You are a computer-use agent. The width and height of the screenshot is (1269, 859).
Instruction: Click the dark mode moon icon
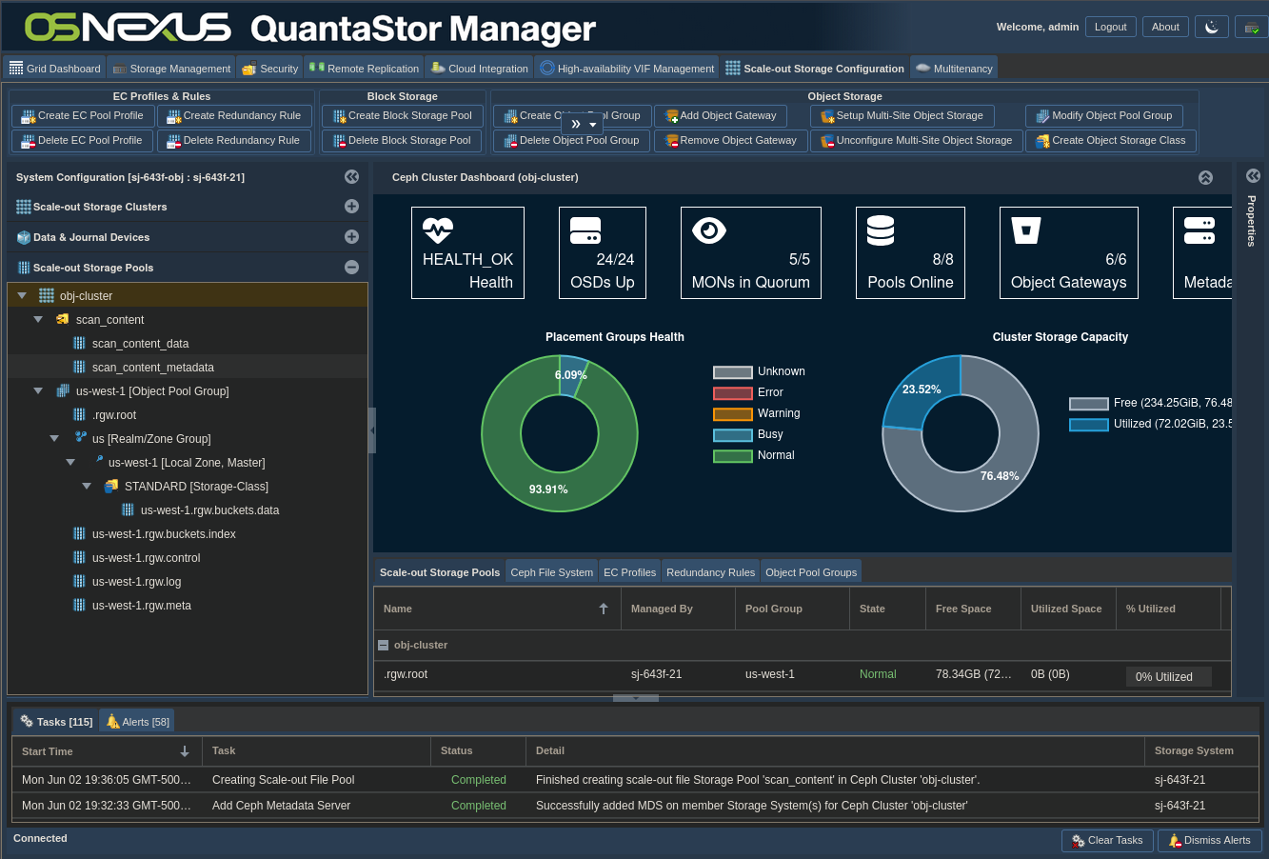point(1212,27)
